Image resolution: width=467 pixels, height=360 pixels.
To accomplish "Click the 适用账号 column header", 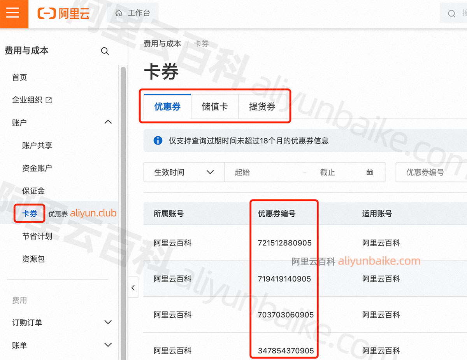I will pyautogui.click(x=377, y=214).
